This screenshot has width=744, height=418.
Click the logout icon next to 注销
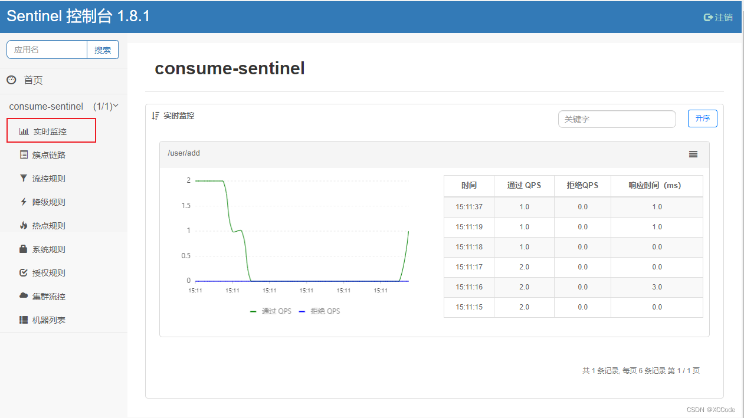(x=709, y=18)
